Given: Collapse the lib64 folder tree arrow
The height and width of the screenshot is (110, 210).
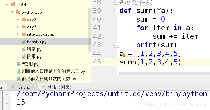Looking at the screenshot, I should 7,5.
